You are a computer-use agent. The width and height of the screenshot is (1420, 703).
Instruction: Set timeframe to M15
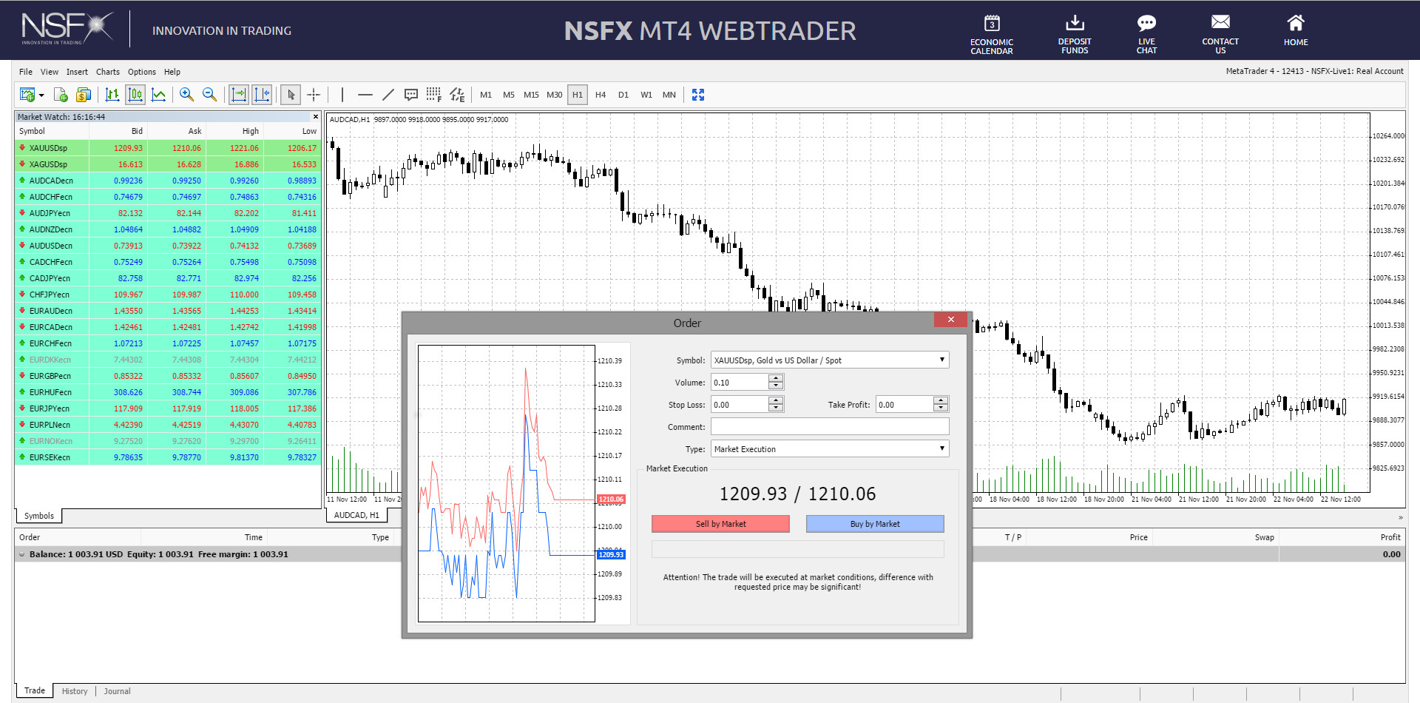[532, 95]
